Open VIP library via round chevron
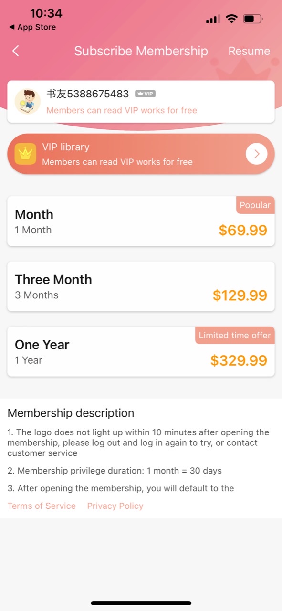Viewport: 282px width, 611px height. coord(257,154)
